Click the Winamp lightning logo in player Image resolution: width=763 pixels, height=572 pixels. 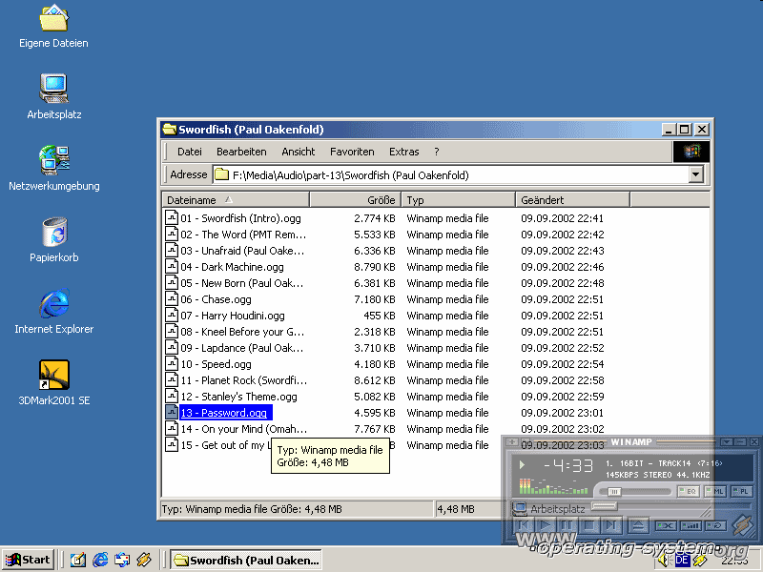point(743,525)
